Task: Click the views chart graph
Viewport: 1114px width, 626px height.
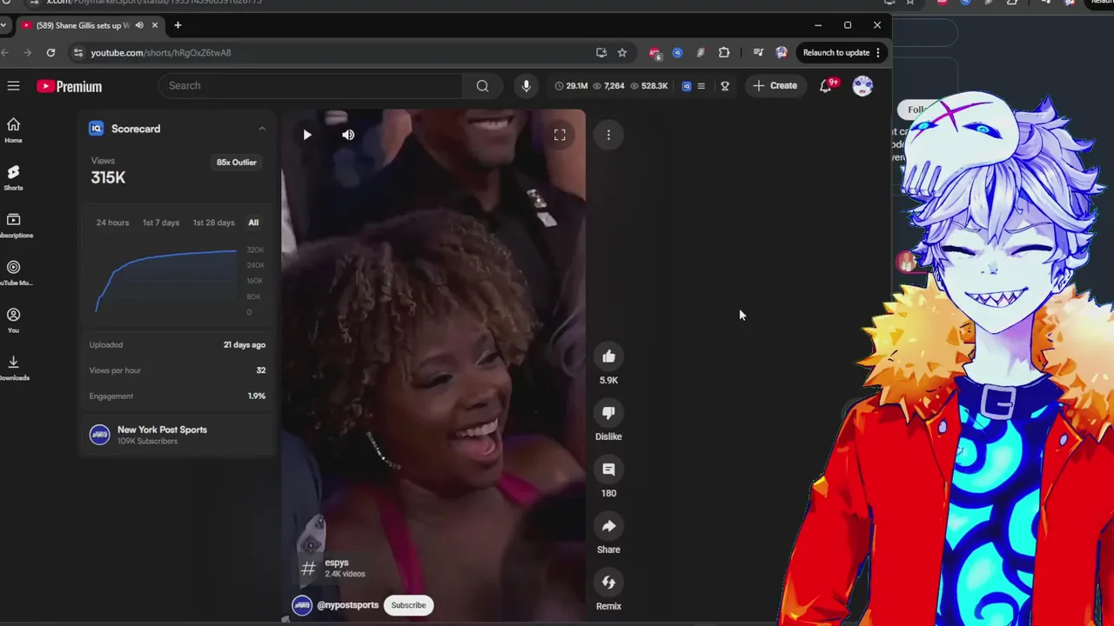Action: pyautogui.click(x=165, y=281)
